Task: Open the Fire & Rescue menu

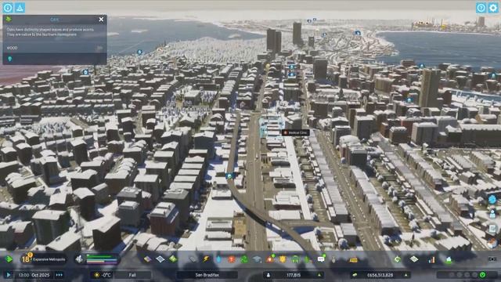Action: 270,259
